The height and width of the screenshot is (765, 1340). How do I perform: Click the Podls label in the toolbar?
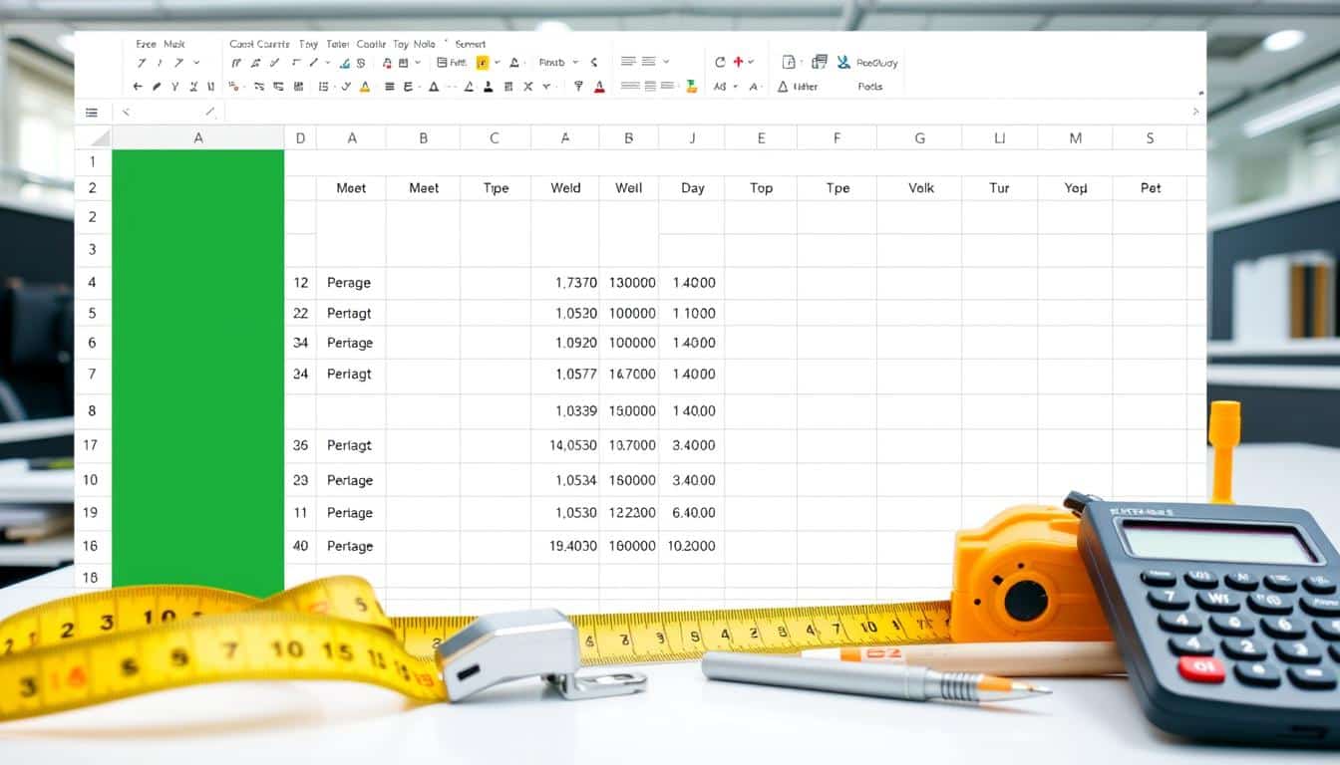click(x=870, y=87)
